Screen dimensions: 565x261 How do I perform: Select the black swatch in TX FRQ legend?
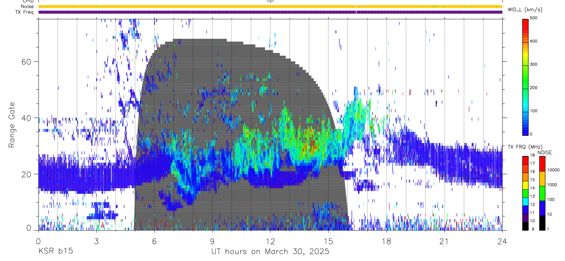[x=525, y=226]
